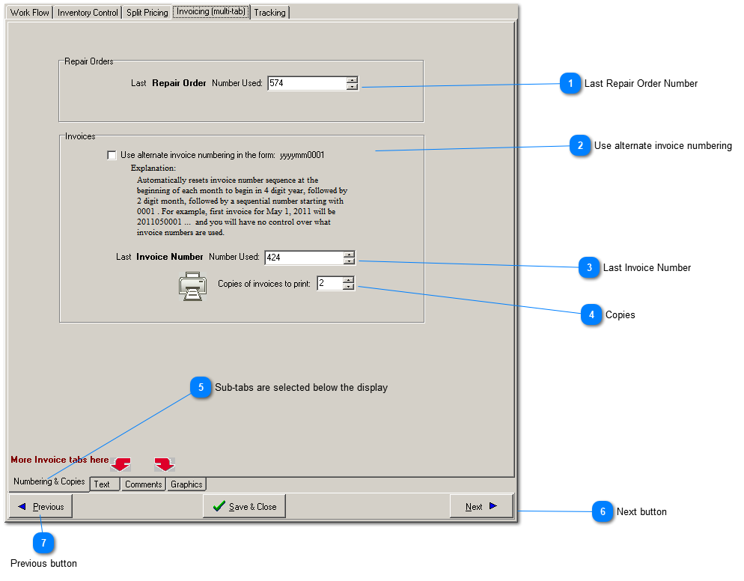Click the Previous button
Viewport: 744px width, 581px height.
click(x=41, y=507)
